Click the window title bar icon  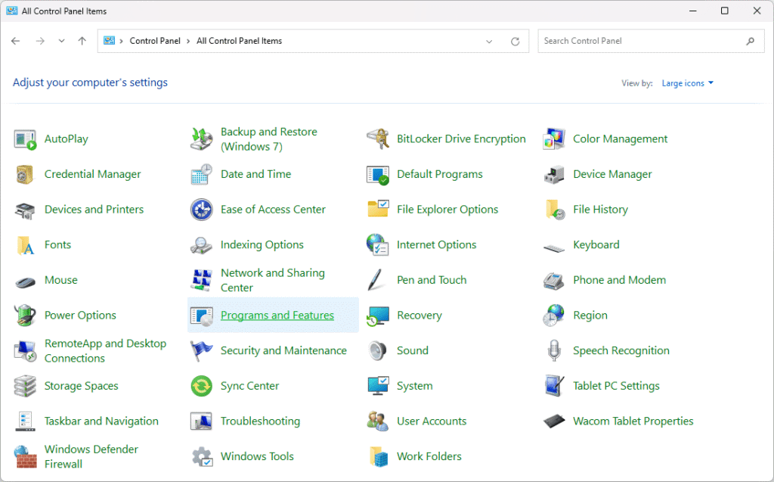pyautogui.click(x=12, y=11)
